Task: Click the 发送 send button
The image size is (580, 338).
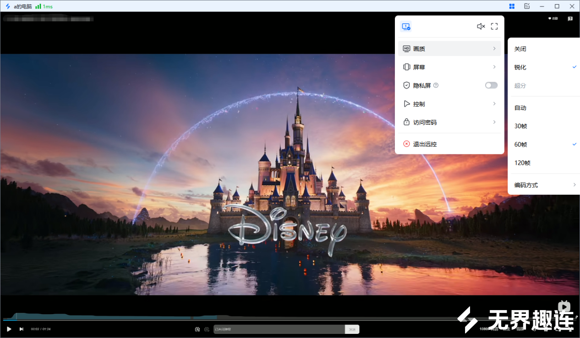Action: tap(352, 329)
